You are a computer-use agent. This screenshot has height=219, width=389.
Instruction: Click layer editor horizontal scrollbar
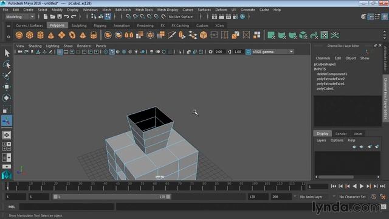click(x=336, y=177)
